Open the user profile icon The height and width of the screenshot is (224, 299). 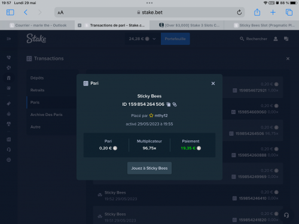pyautogui.click(x=276, y=39)
